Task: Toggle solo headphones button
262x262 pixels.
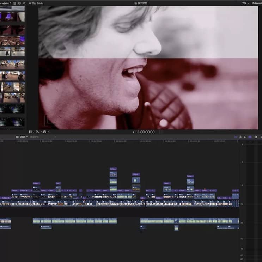Action: point(245,137)
